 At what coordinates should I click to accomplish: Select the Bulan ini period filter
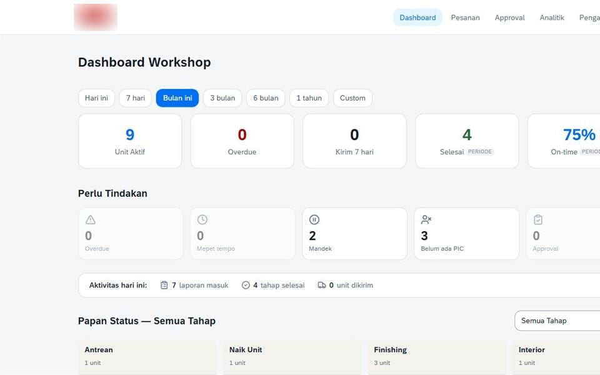click(177, 98)
